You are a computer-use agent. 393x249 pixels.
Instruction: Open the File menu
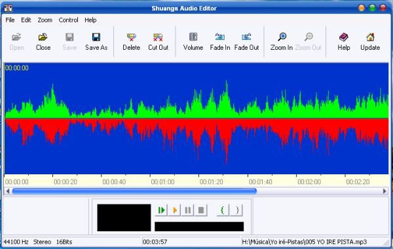(10, 20)
